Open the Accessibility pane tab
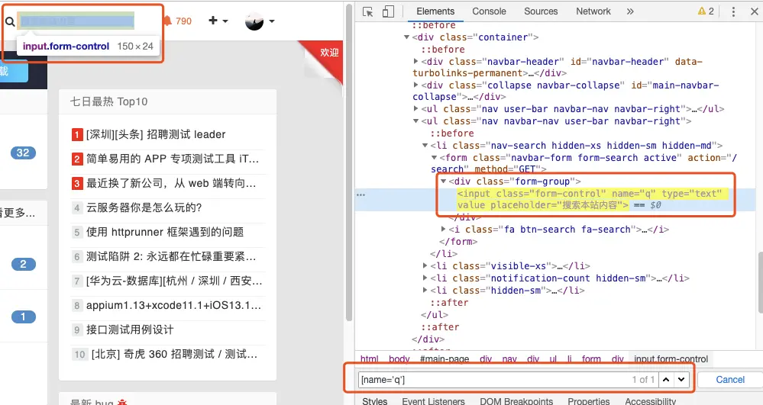The image size is (763, 405). [x=650, y=401]
